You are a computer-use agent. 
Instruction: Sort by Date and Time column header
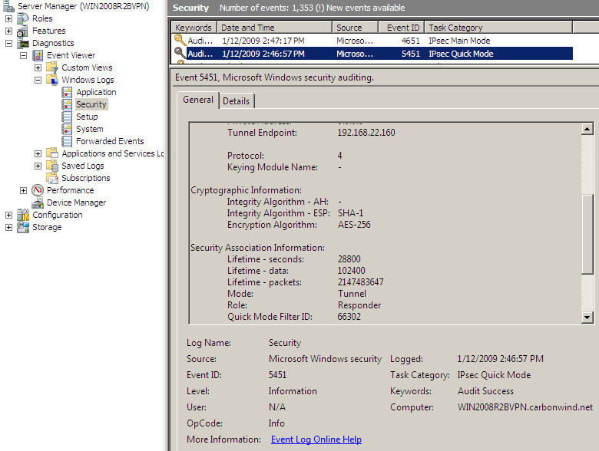[275, 28]
